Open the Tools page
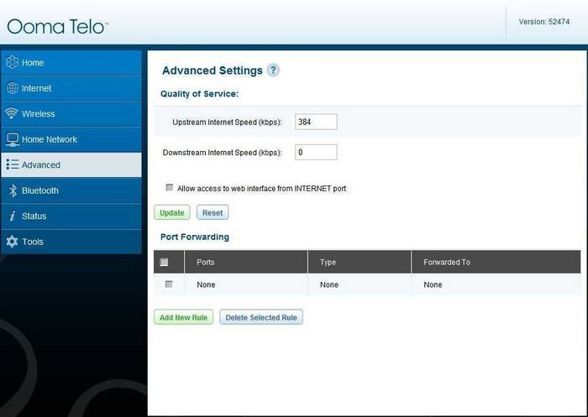The height and width of the screenshot is (417, 588). click(x=71, y=242)
